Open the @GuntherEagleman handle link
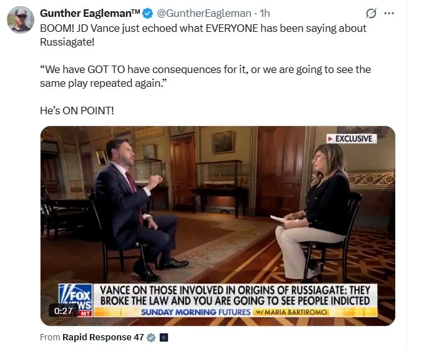The height and width of the screenshot is (349, 427). (204, 13)
